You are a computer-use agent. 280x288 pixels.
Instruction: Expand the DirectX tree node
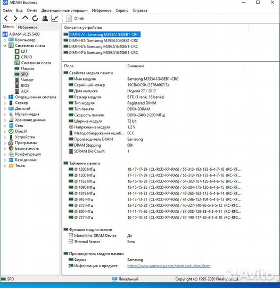5,131
